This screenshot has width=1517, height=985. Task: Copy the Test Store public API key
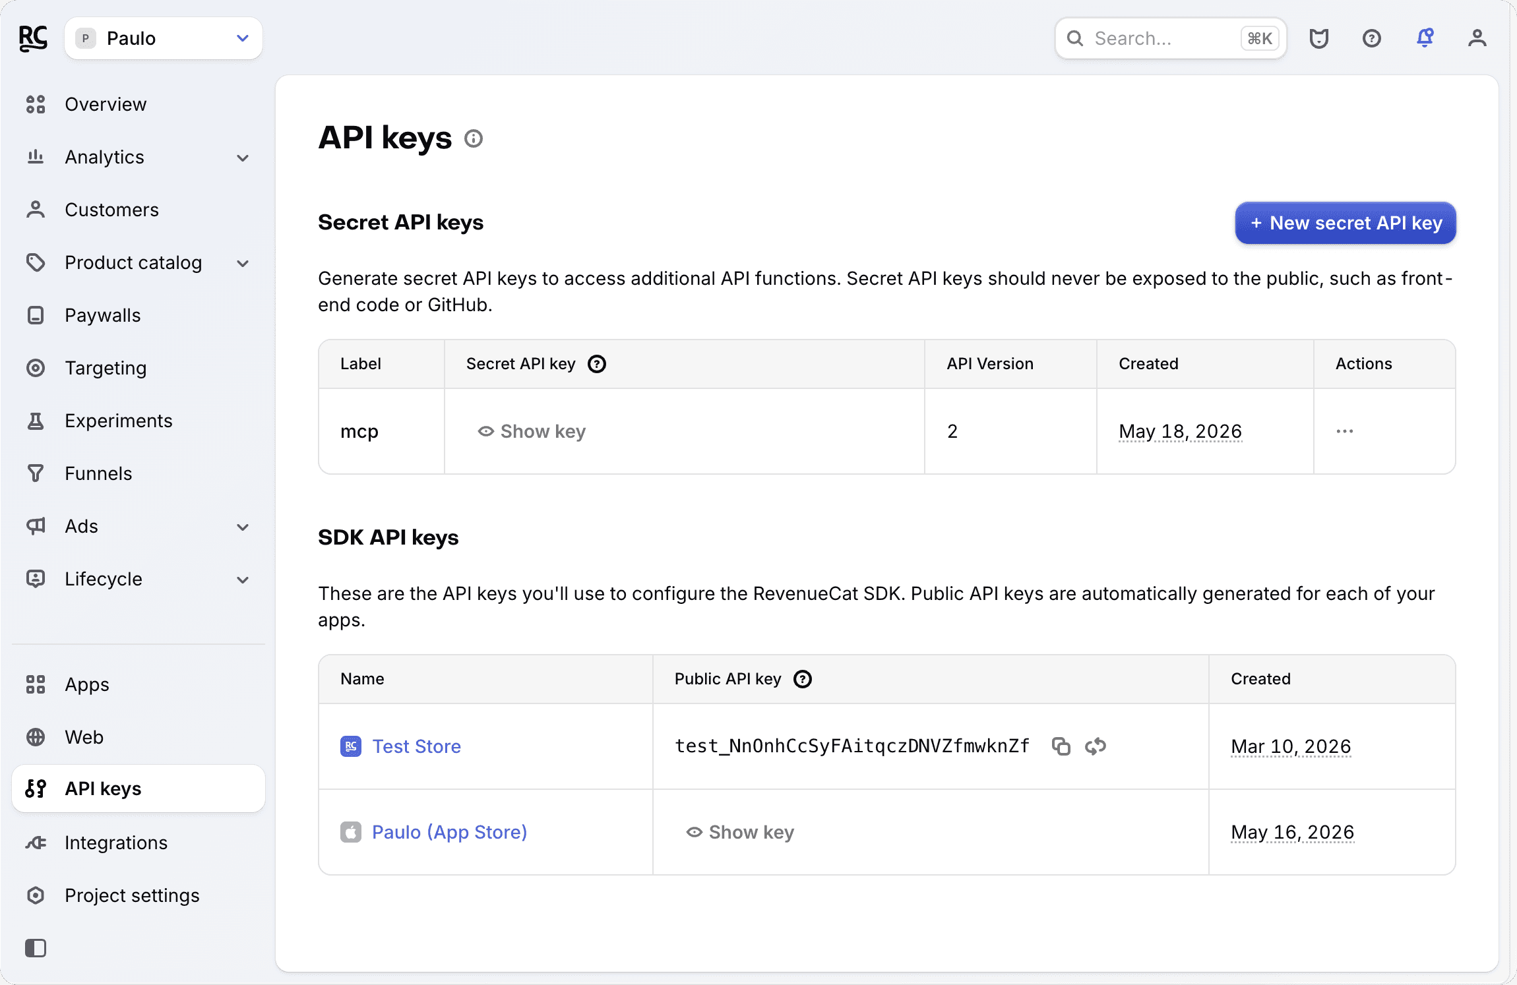click(1061, 746)
